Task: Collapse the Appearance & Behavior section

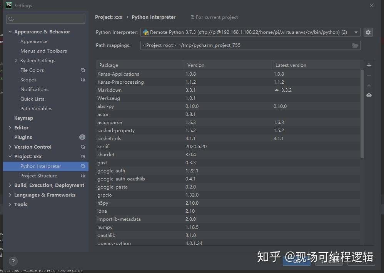Action: coord(10,31)
